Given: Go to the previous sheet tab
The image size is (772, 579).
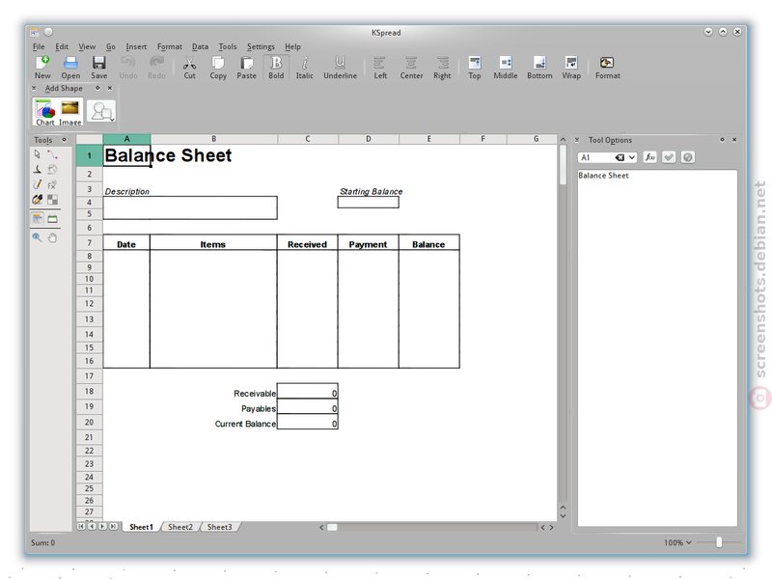Looking at the screenshot, I should (x=92, y=526).
